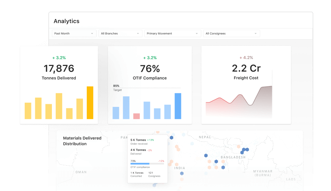Open the Past Month date range dropdown

tap(74, 33)
